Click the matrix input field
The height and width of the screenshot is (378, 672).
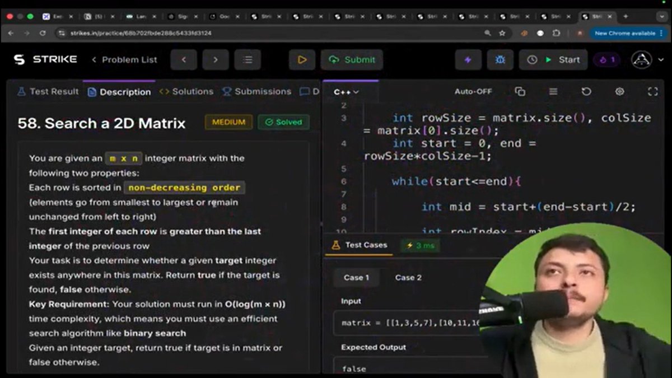[409, 324]
